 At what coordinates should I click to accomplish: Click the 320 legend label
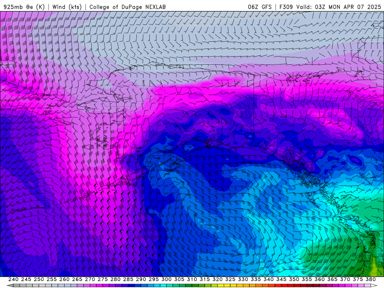click(x=217, y=279)
